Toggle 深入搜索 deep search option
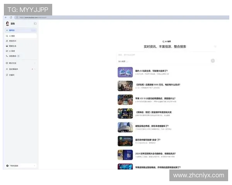The width and height of the screenshot is (232, 185). click(x=123, y=61)
